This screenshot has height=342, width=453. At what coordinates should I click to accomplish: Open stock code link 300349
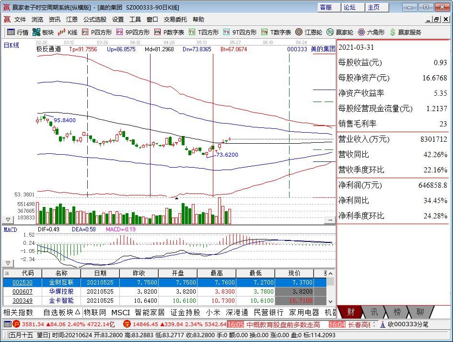click(23, 300)
